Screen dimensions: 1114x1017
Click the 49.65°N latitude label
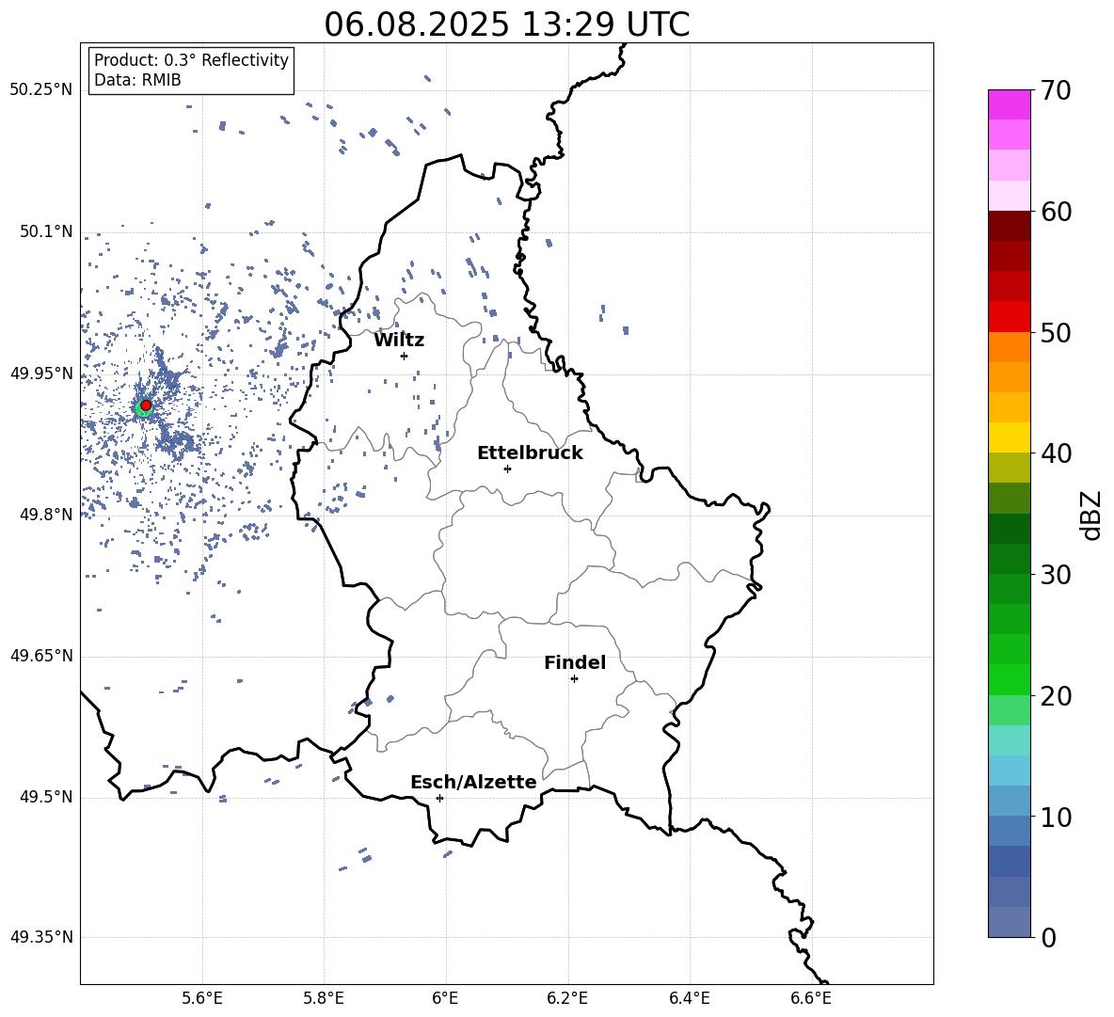[41, 656]
